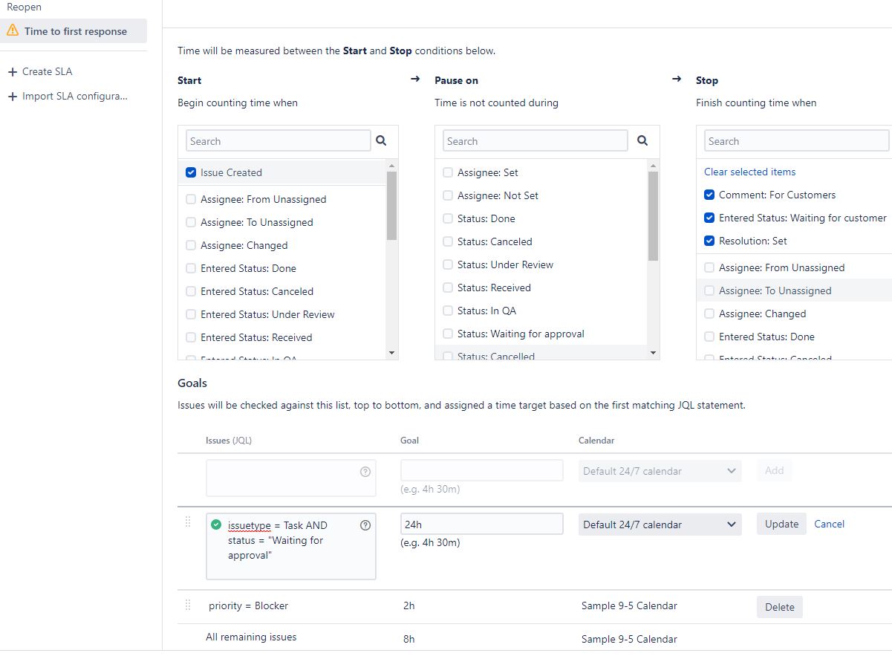Uncheck Comment: For Customers stop condition
The height and width of the screenshot is (656, 892).
coord(709,195)
